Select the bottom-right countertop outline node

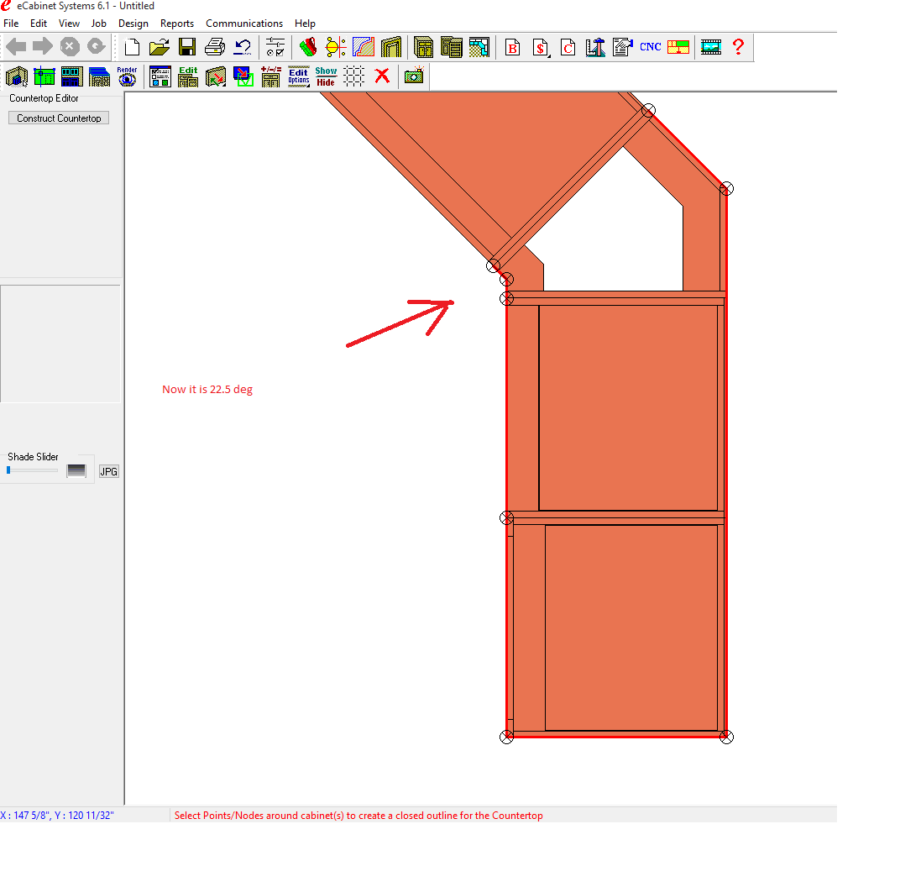(x=727, y=737)
